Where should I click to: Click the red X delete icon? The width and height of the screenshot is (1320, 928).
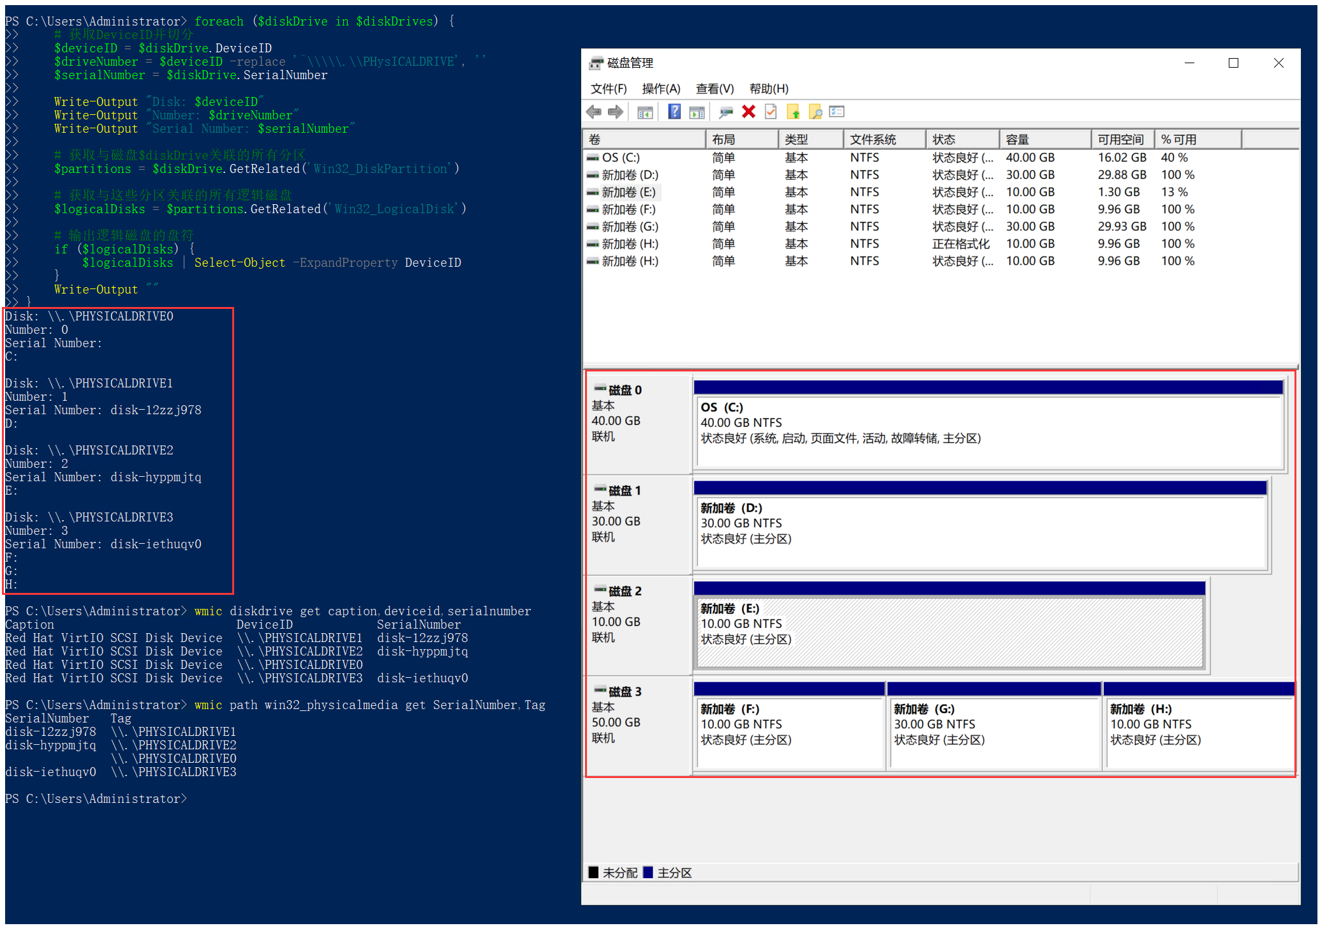749,112
